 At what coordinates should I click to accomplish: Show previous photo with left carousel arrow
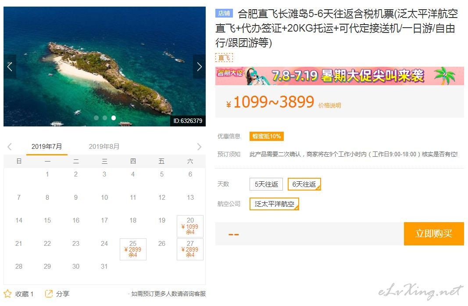pos(10,67)
